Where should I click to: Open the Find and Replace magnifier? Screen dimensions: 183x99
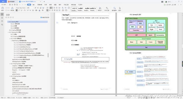(x=114, y=8)
